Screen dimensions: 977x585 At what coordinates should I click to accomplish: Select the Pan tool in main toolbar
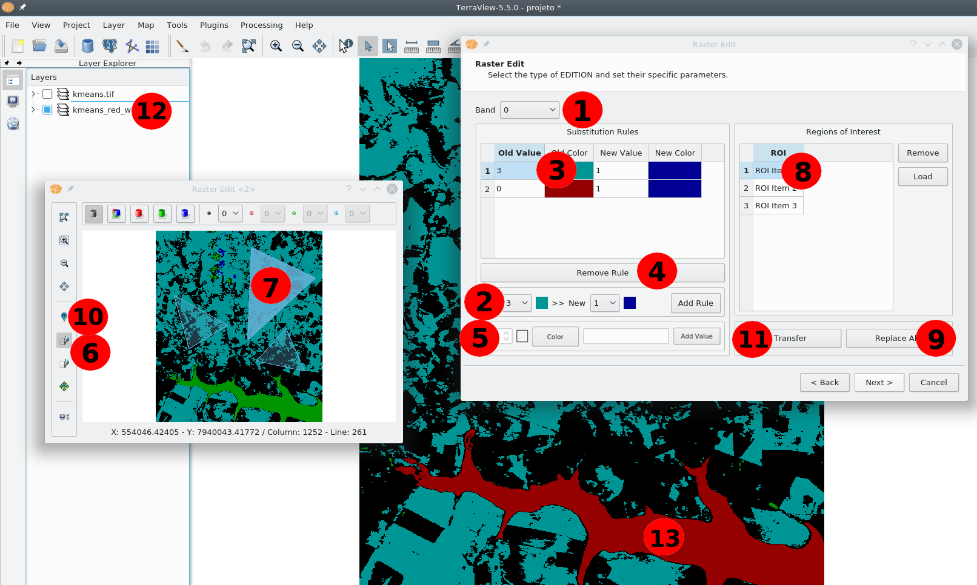coord(319,46)
